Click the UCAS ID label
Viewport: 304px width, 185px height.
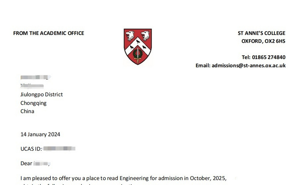click(31, 149)
